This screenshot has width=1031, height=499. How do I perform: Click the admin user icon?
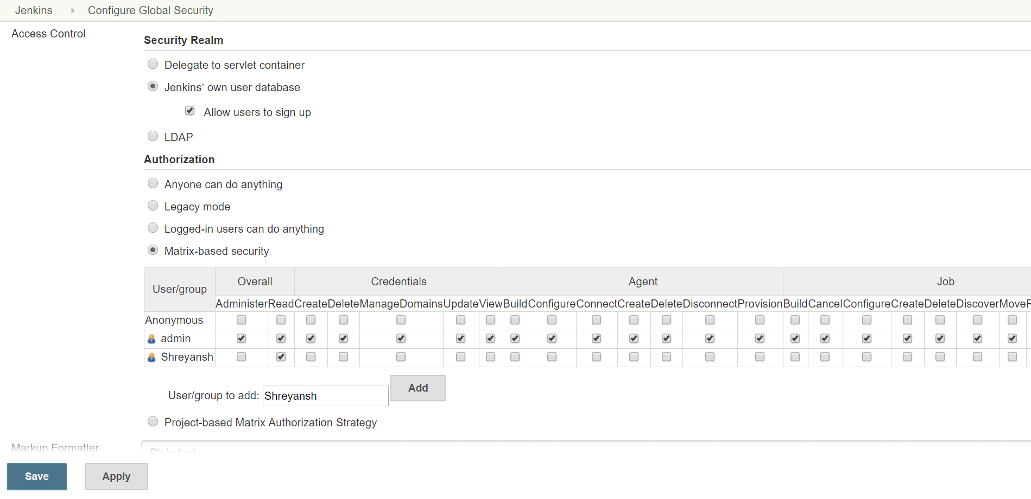coord(151,339)
